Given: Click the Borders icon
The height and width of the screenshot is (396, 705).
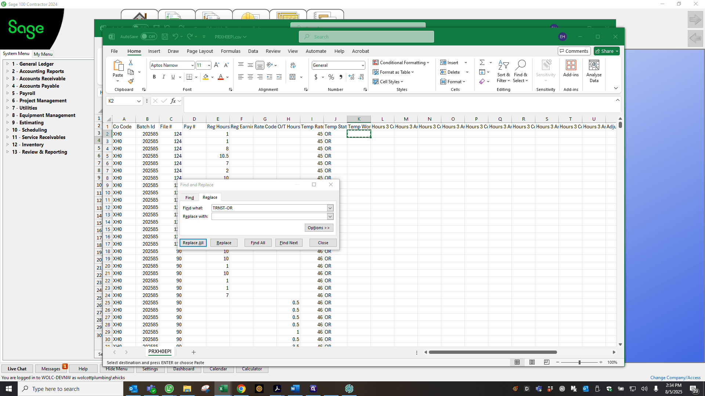Looking at the screenshot, I should coord(189,77).
